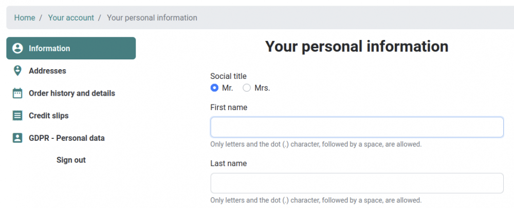This screenshot has height=208, width=514.
Task: Go to Home in the breadcrumb
Action: (25, 18)
